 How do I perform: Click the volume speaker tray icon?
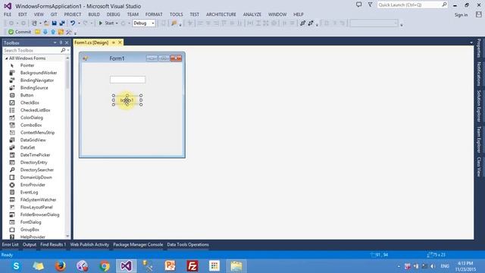[433, 266]
